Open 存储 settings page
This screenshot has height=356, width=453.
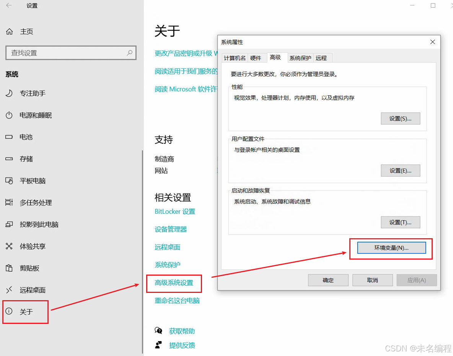26,159
